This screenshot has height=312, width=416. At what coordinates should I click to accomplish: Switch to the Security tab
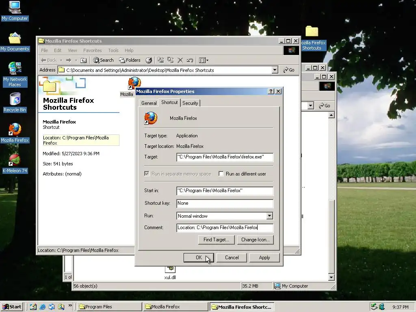[190, 103]
